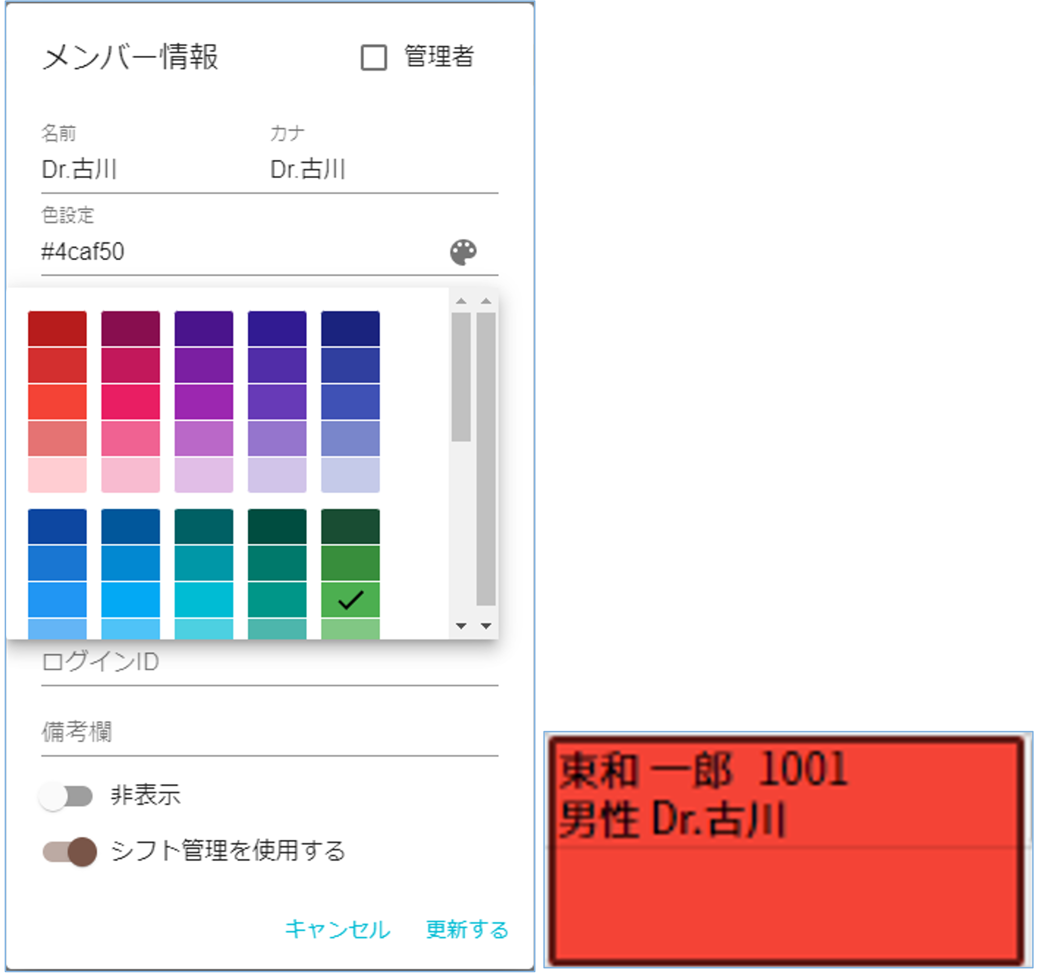Choose the hot pink color swatch

pos(130,402)
